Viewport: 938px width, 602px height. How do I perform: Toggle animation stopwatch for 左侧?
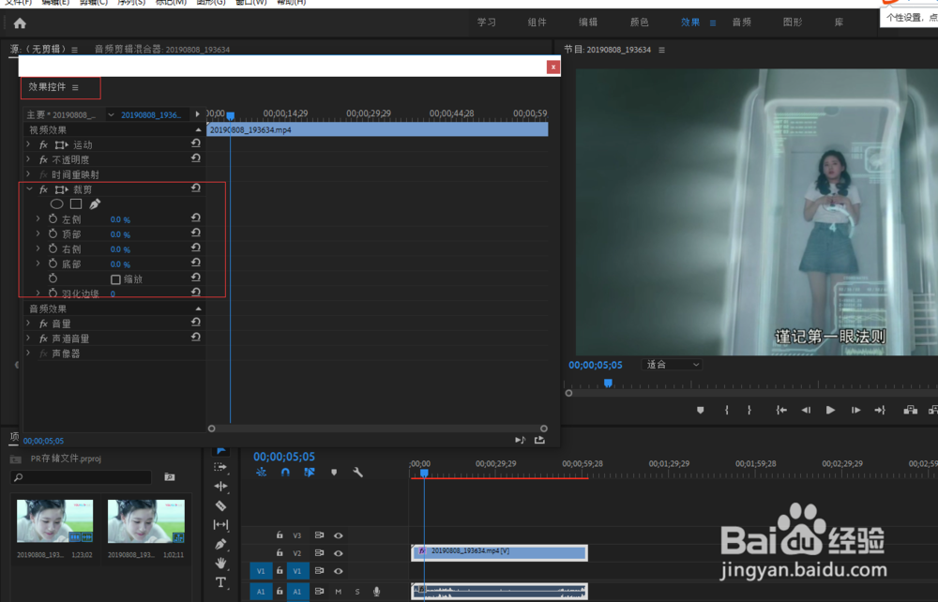pyautogui.click(x=53, y=219)
